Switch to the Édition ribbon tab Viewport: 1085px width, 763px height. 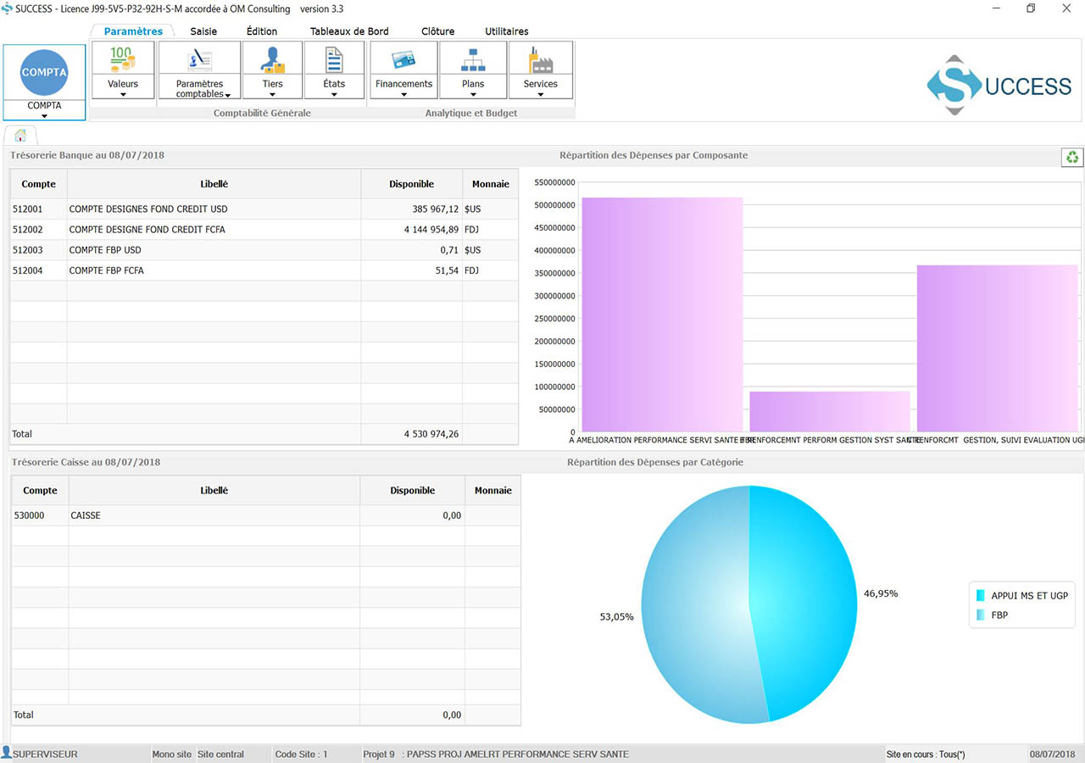[x=262, y=31]
